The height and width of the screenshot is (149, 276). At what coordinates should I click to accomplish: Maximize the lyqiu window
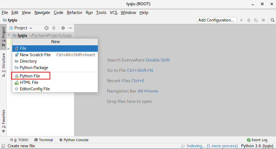pyautogui.click(x=262, y=4)
